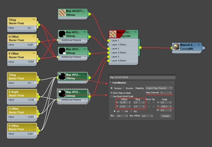Click the Layer 1 (Mask) input socket
212x147 pixels.
tap(108, 45)
